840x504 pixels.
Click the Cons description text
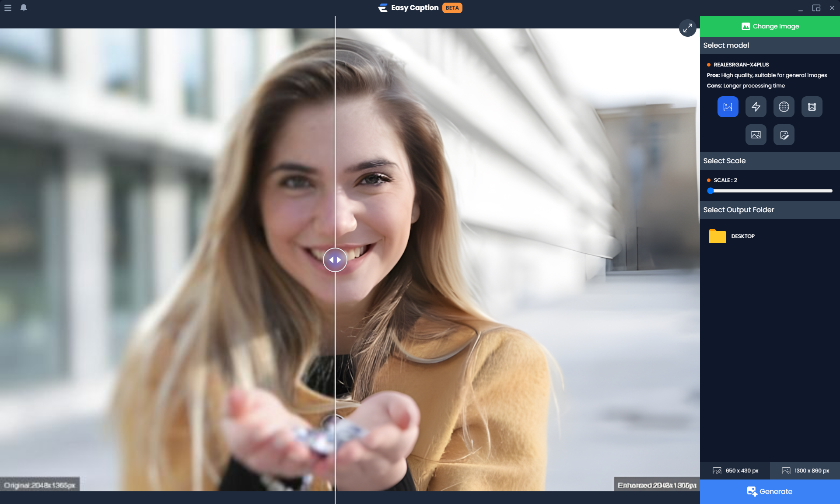tap(745, 86)
